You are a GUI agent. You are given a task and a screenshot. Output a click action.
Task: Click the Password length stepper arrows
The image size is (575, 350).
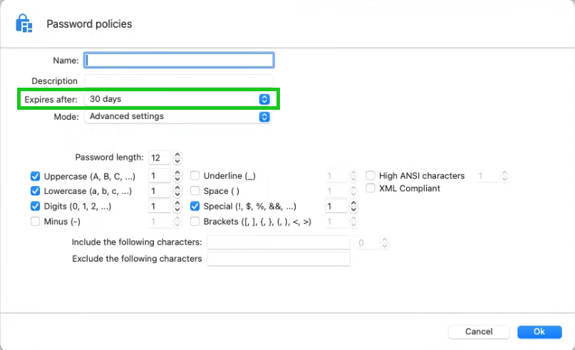[177, 158]
